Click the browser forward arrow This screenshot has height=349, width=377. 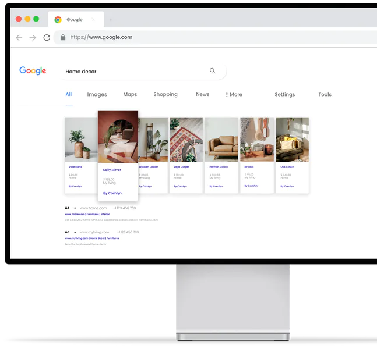coord(33,37)
